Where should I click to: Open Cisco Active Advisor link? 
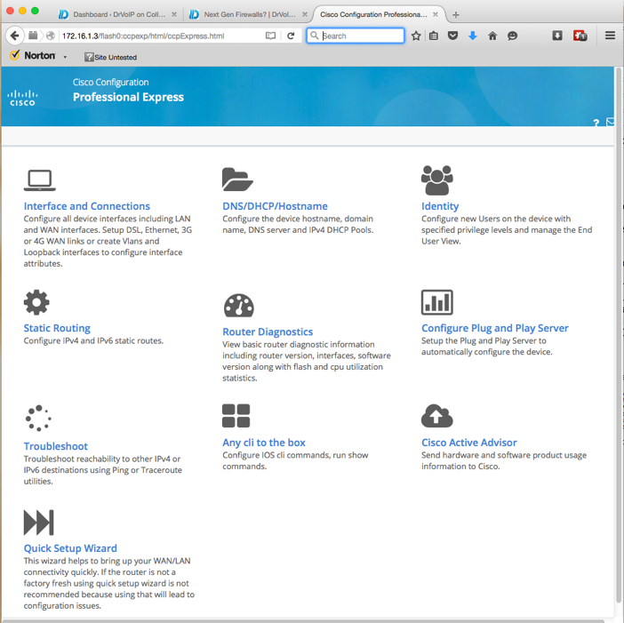[x=468, y=443]
